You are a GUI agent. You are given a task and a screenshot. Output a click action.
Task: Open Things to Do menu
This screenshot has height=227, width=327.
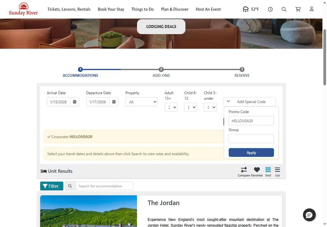[142, 9]
